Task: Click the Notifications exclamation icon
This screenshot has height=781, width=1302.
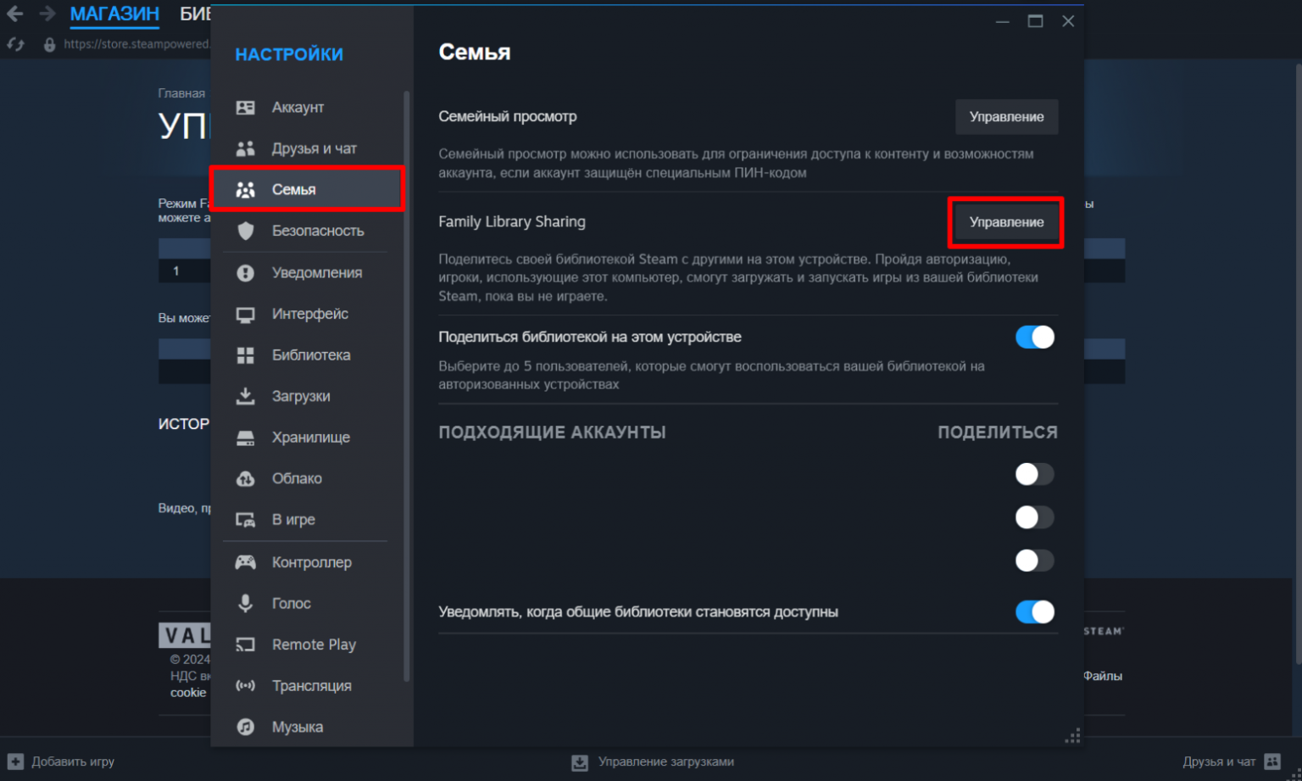Action: click(x=245, y=273)
